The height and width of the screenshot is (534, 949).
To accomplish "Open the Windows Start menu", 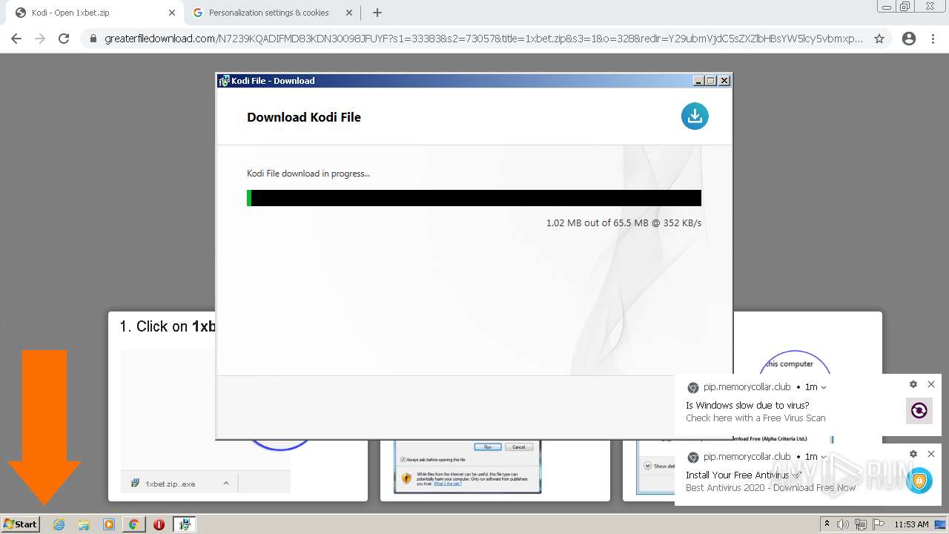I will pos(21,524).
